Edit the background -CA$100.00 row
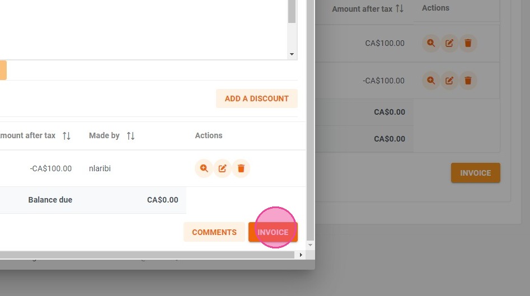This screenshot has height=296, width=530. 449,81
